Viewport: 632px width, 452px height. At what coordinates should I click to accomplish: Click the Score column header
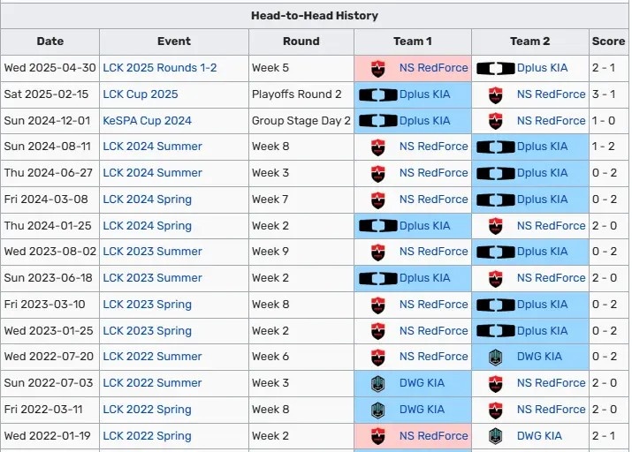click(608, 41)
